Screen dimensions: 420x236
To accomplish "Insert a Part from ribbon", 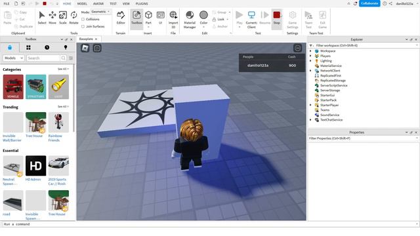I will [x=148, y=18].
